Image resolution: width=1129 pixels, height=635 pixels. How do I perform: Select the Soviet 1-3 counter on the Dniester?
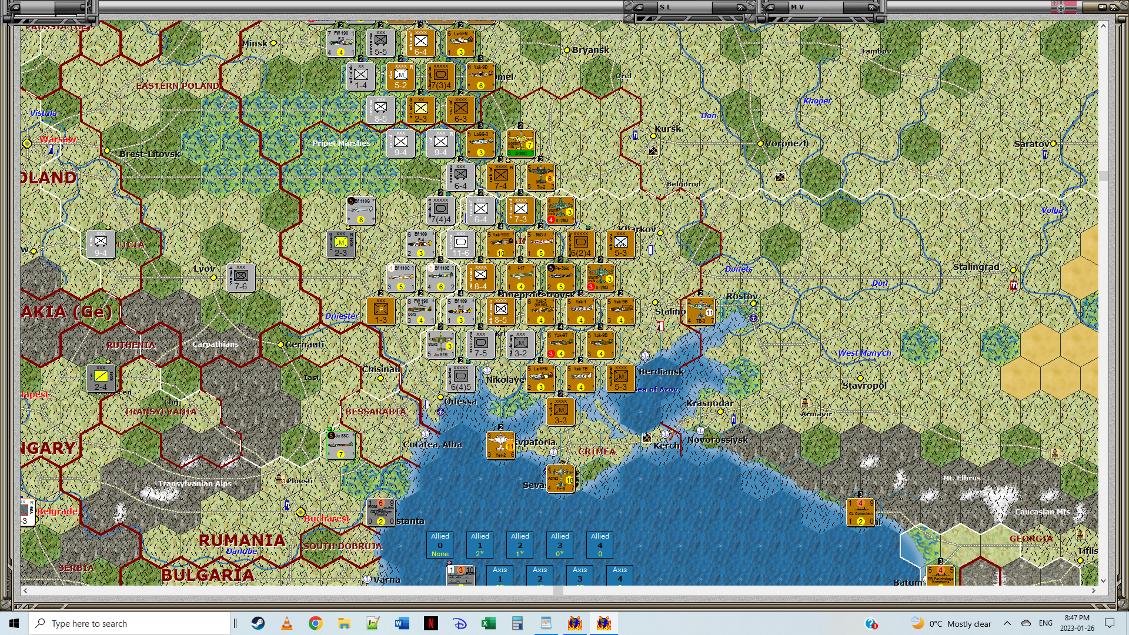pyautogui.click(x=381, y=311)
